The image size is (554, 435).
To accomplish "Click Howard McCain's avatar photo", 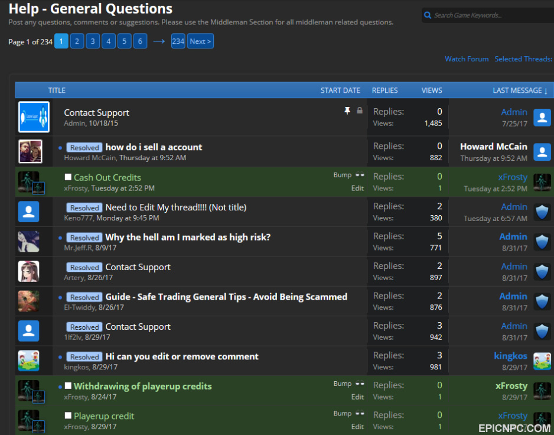I will 30,151.
